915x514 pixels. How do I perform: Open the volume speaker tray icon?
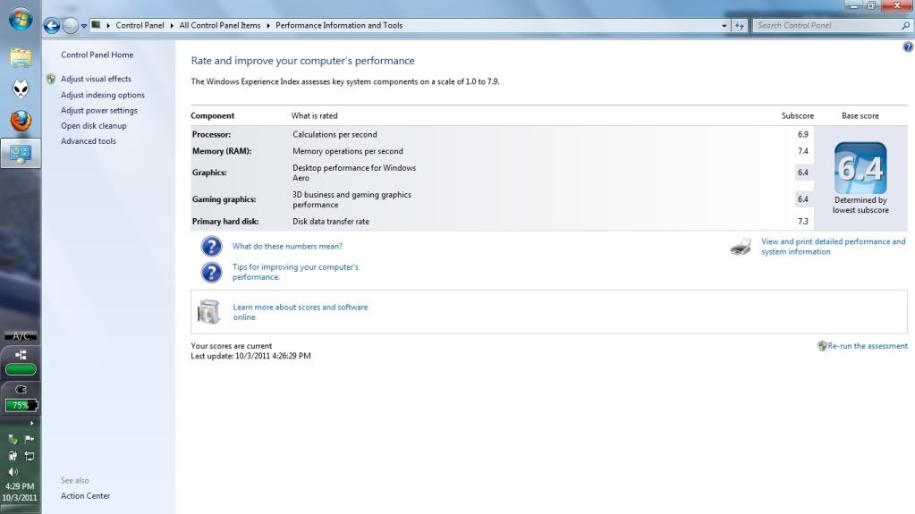click(13, 472)
